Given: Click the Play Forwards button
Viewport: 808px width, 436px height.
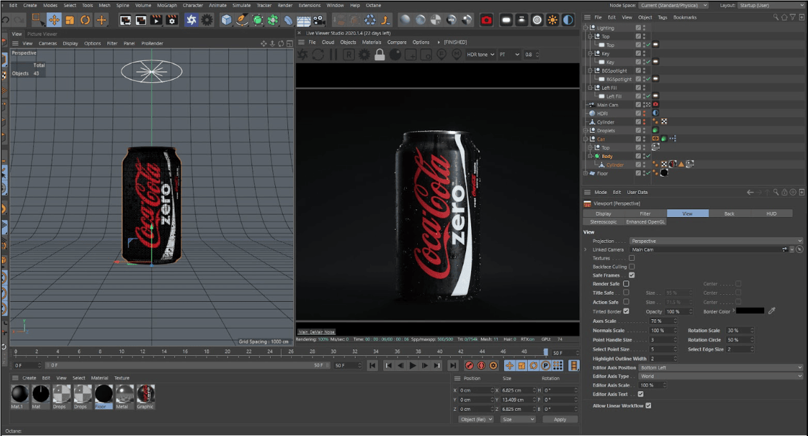Looking at the screenshot, I should tap(412, 365).
